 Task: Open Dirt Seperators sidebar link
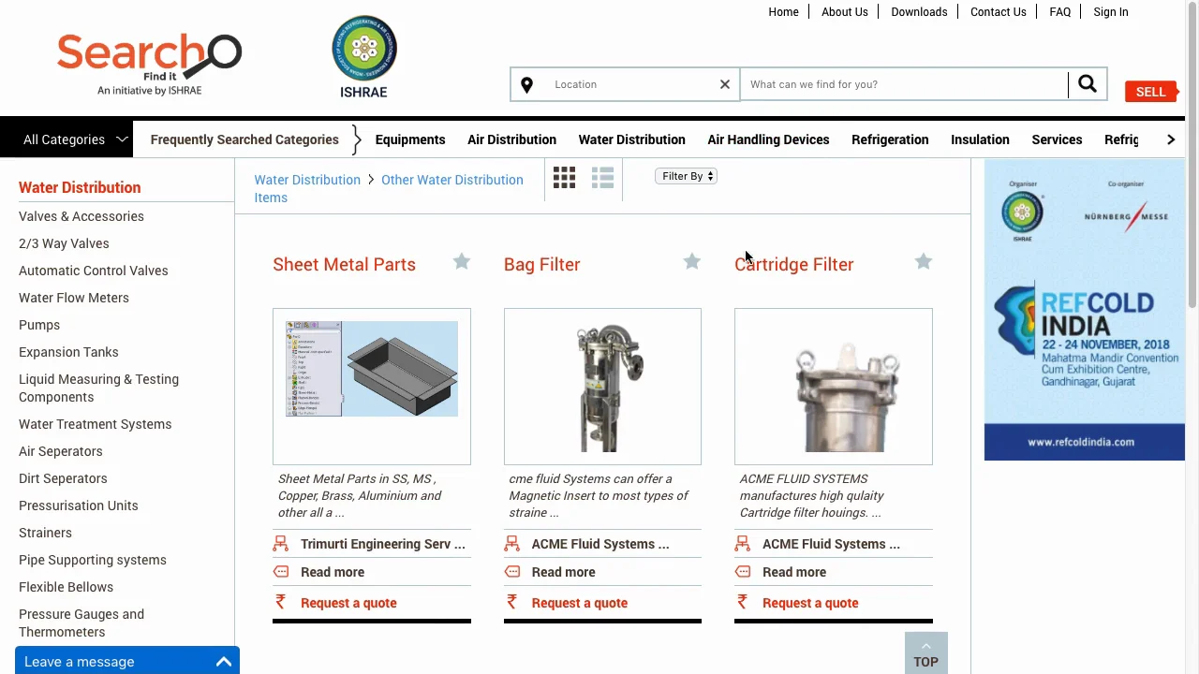click(x=63, y=478)
